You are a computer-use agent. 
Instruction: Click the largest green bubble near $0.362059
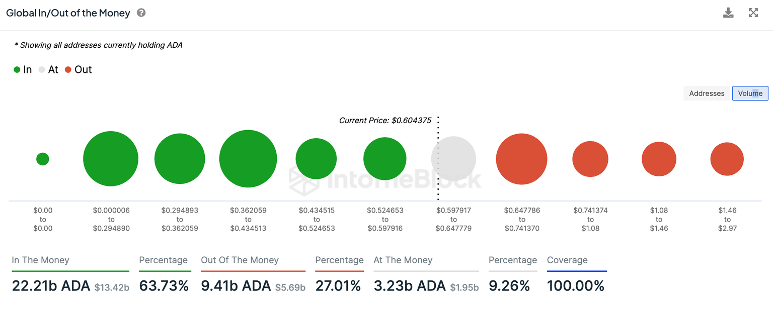pyautogui.click(x=248, y=158)
